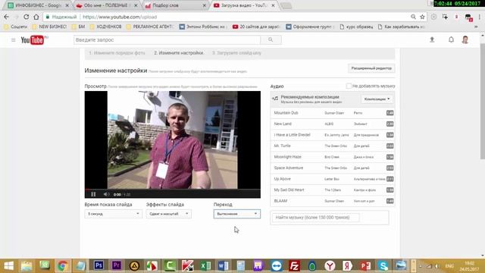
Task: Select step '2. Измените настройки'
Action: point(179,53)
